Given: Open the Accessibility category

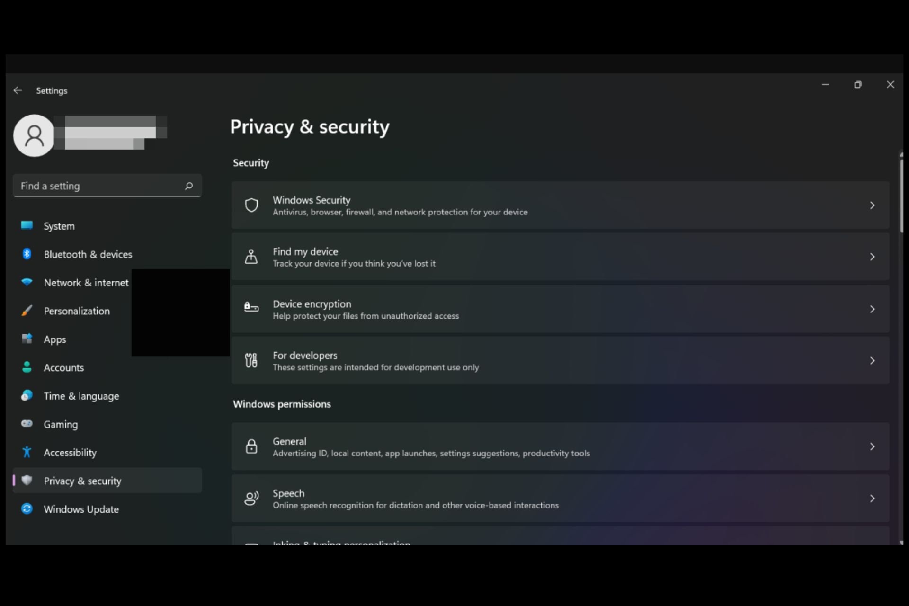Looking at the screenshot, I should 107,453.
